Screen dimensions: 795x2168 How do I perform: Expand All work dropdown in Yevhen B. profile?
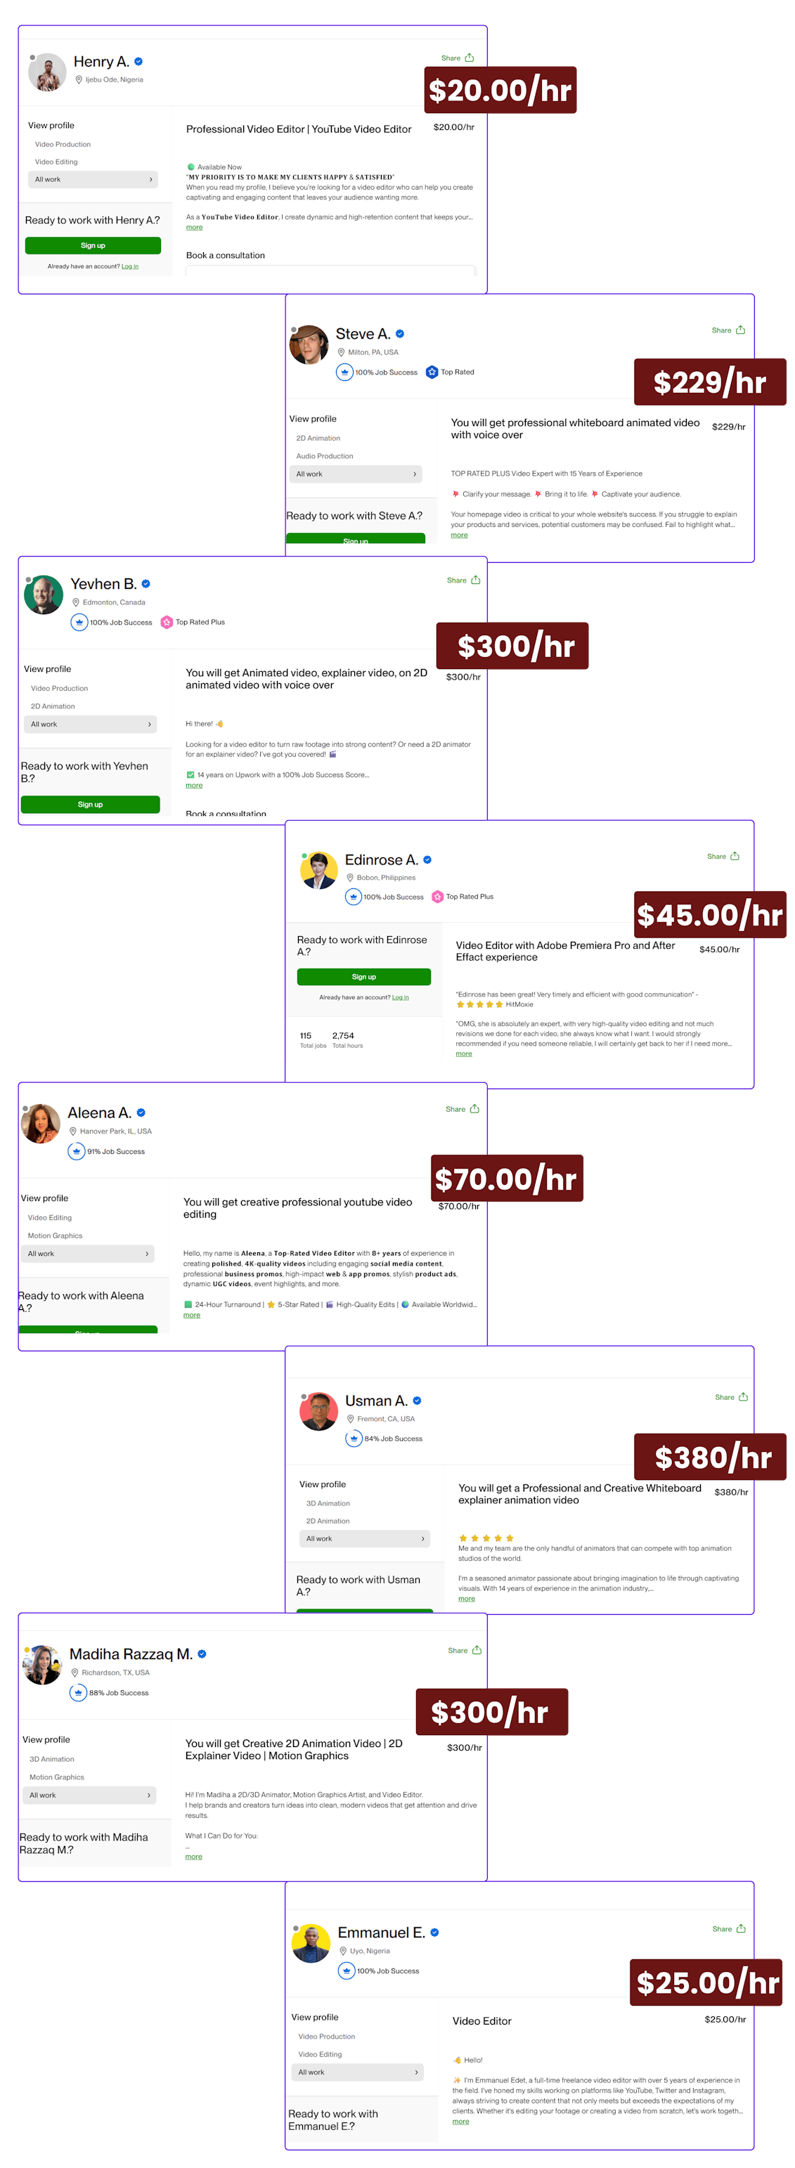(90, 724)
